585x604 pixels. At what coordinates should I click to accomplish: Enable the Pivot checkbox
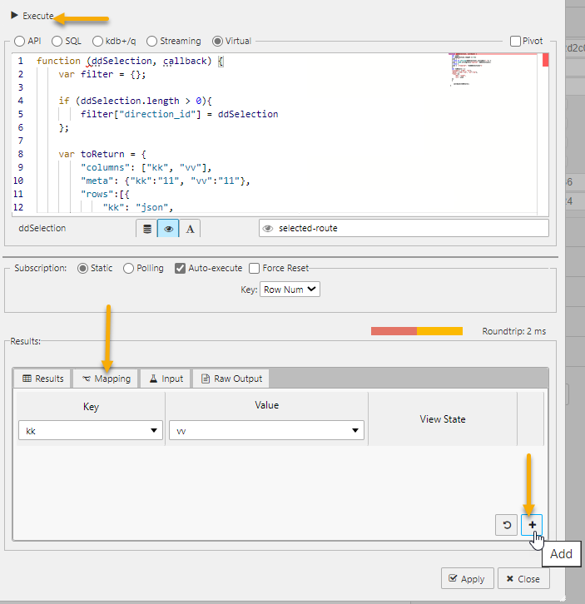tap(515, 42)
